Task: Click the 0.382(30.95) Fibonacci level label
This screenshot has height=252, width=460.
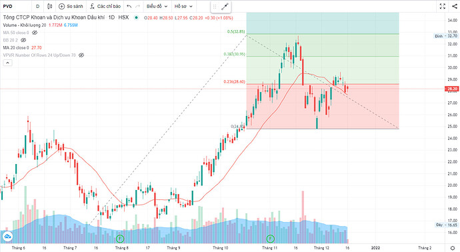Action: (x=234, y=54)
